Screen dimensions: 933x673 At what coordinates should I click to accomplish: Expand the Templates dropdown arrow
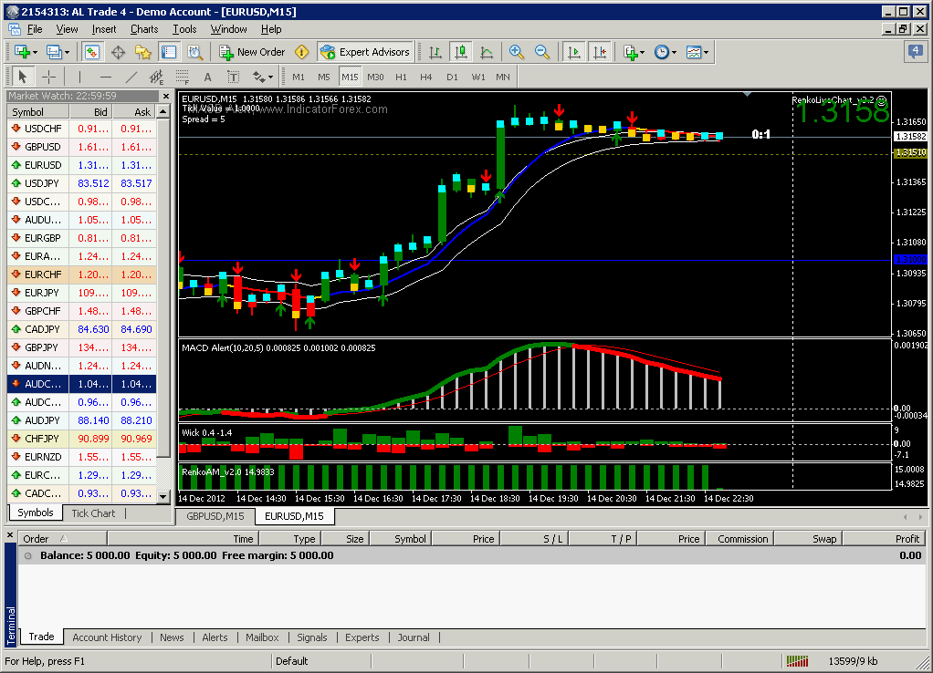[707, 52]
